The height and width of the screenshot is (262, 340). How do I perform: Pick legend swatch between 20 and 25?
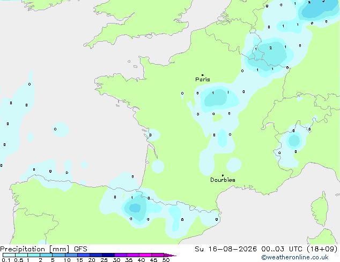click(96, 255)
